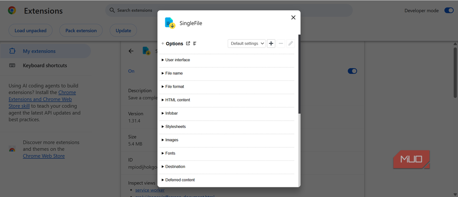Click the SingleFile logo icon in dialog
The width and height of the screenshot is (458, 197).
pos(170,23)
